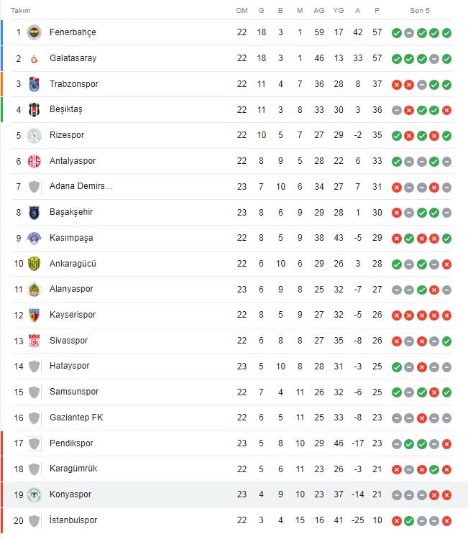Click the Son 5 column header
The height and width of the screenshot is (539, 468).
tap(420, 11)
